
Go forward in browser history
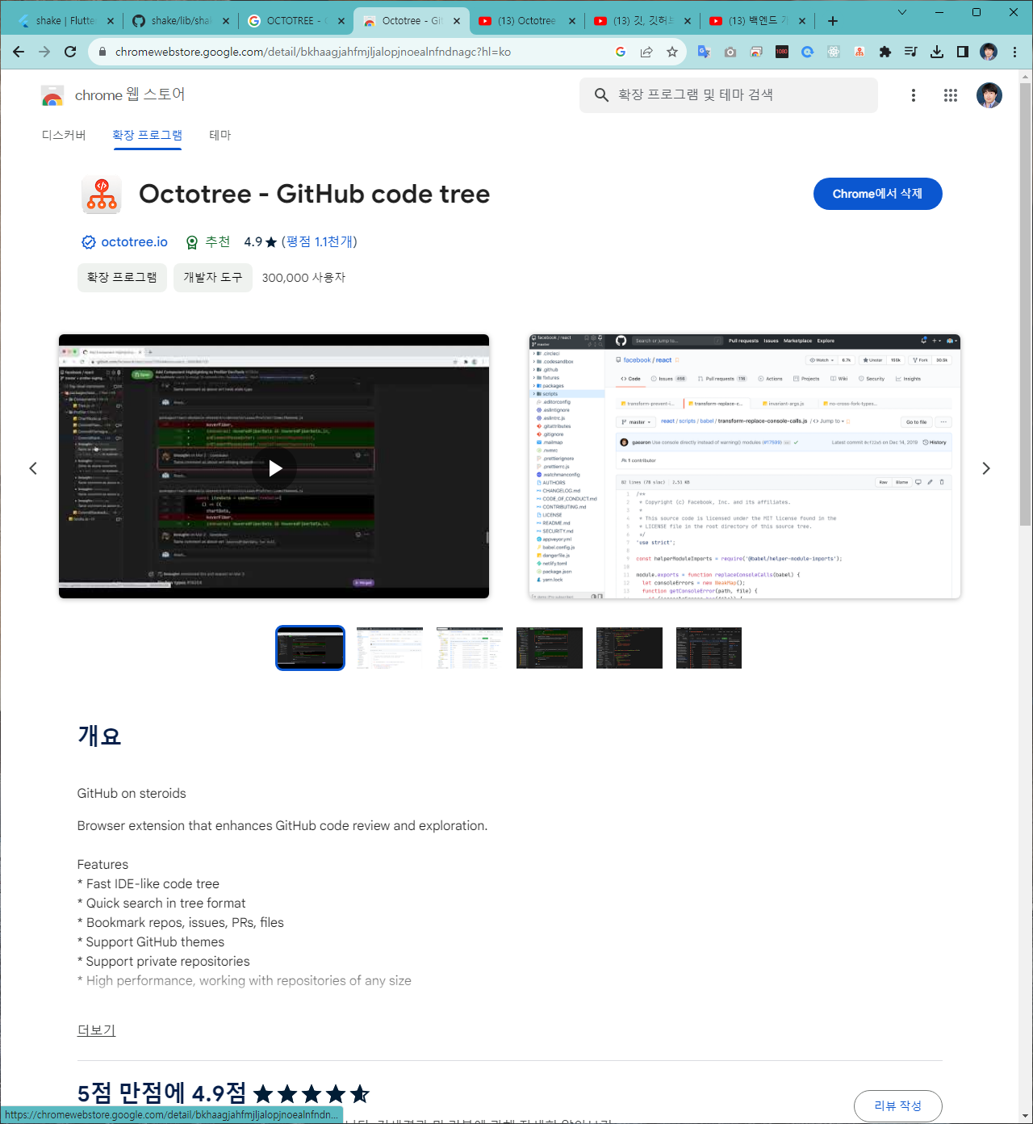(44, 52)
